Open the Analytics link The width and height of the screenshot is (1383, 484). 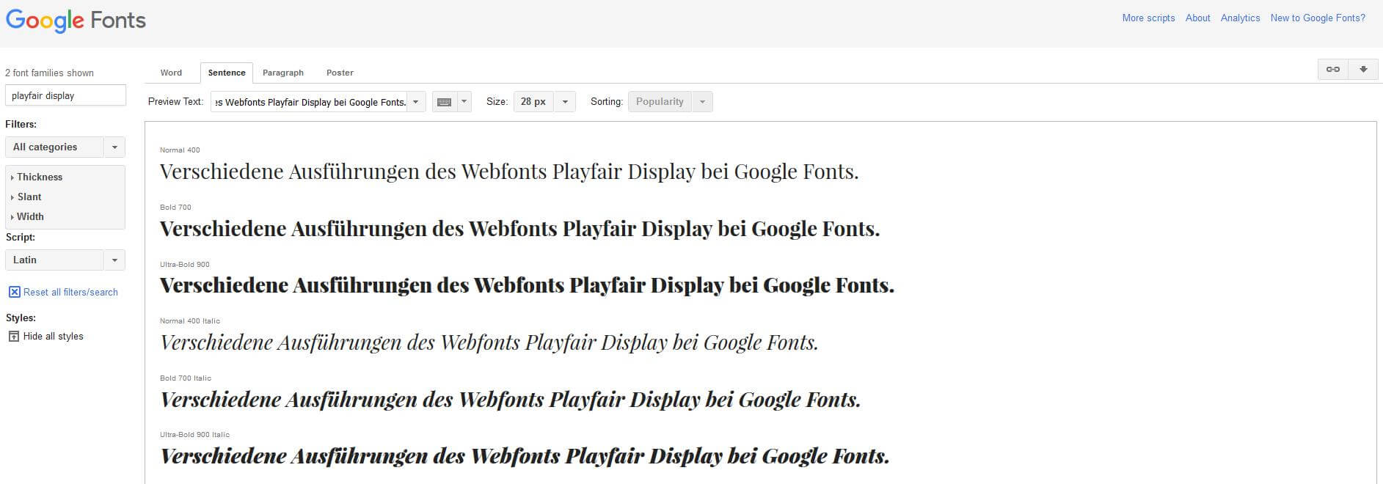click(1240, 18)
